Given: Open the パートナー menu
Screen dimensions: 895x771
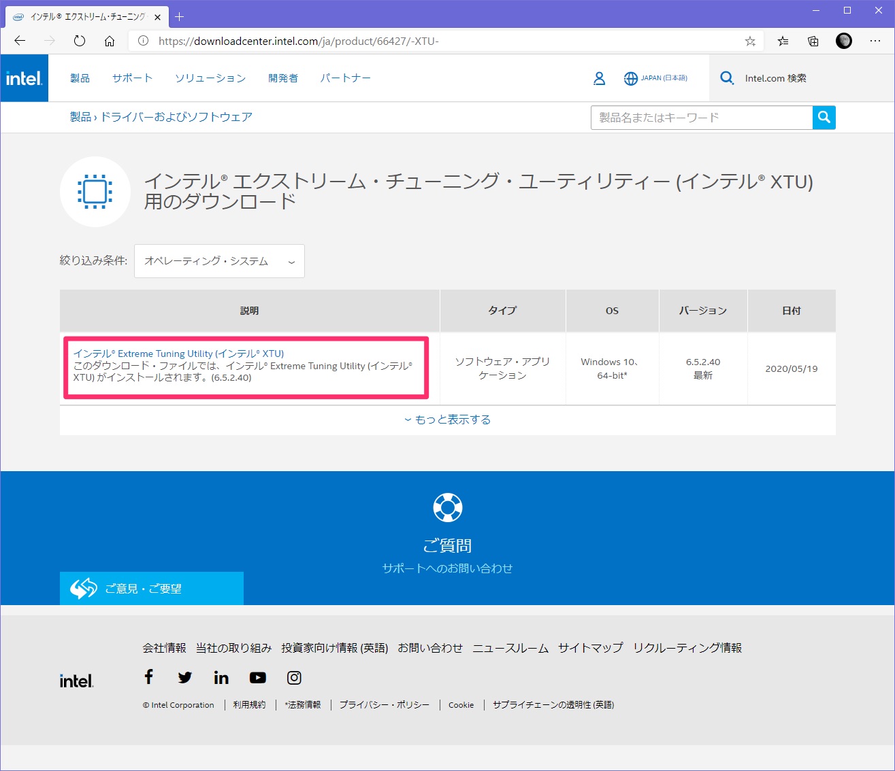Looking at the screenshot, I should coord(346,78).
